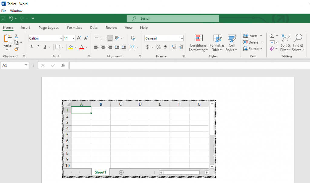The width and height of the screenshot is (310, 183).
Task: Expand the Calibri font name dropdown
Action: click(x=61, y=38)
